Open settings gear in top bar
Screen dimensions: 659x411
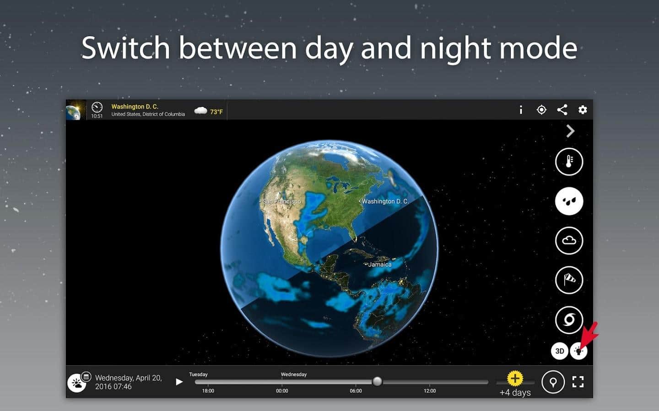click(583, 110)
